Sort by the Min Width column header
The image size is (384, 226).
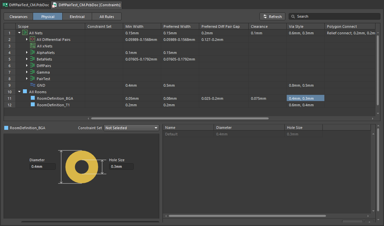tap(142, 26)
